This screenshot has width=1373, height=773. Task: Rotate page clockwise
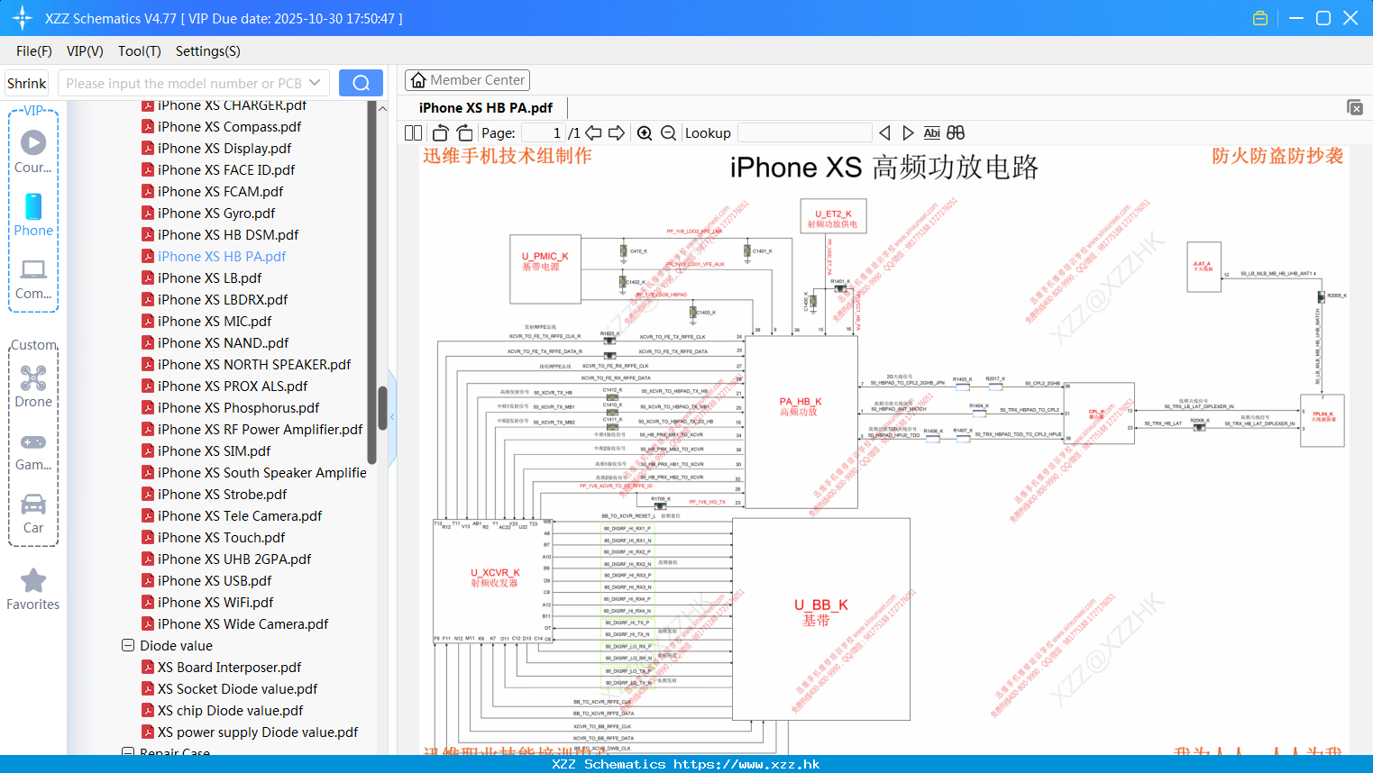pos(464,132)
